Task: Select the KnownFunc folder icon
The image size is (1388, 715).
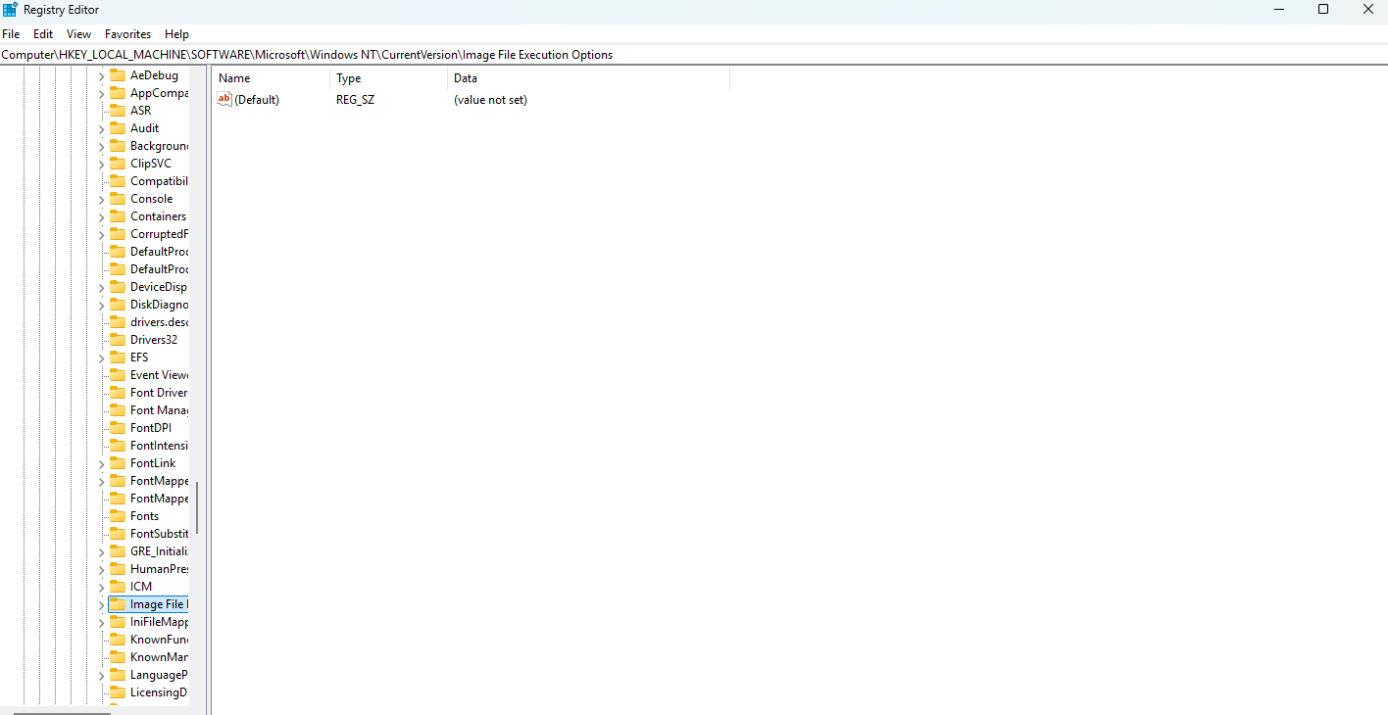Action: coord(118,640)
